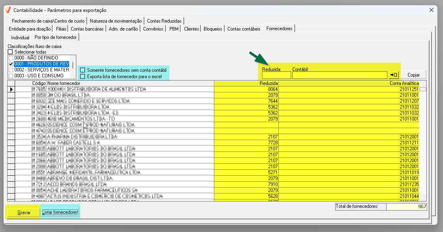Check 0002 - SERVIÇOS E MATER classification
Screen dimensions: 443x232
(x=11, y=70)
